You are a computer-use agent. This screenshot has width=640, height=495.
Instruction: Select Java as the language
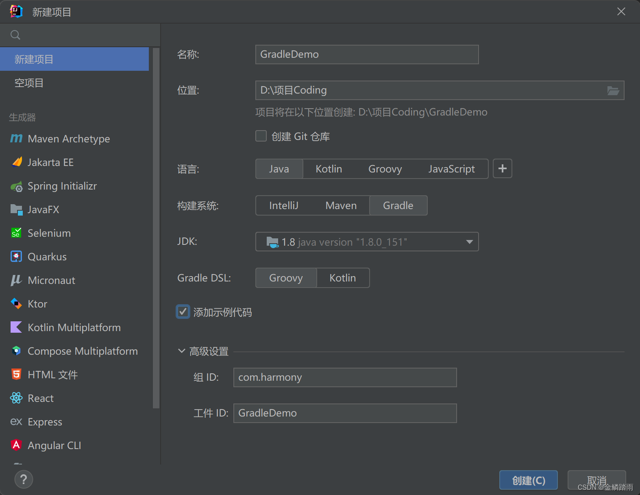click(x=279, y=169)
